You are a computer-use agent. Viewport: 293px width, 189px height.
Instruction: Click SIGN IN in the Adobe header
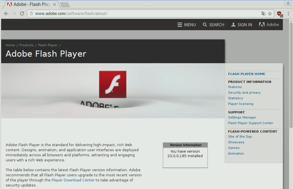[242, 25]
